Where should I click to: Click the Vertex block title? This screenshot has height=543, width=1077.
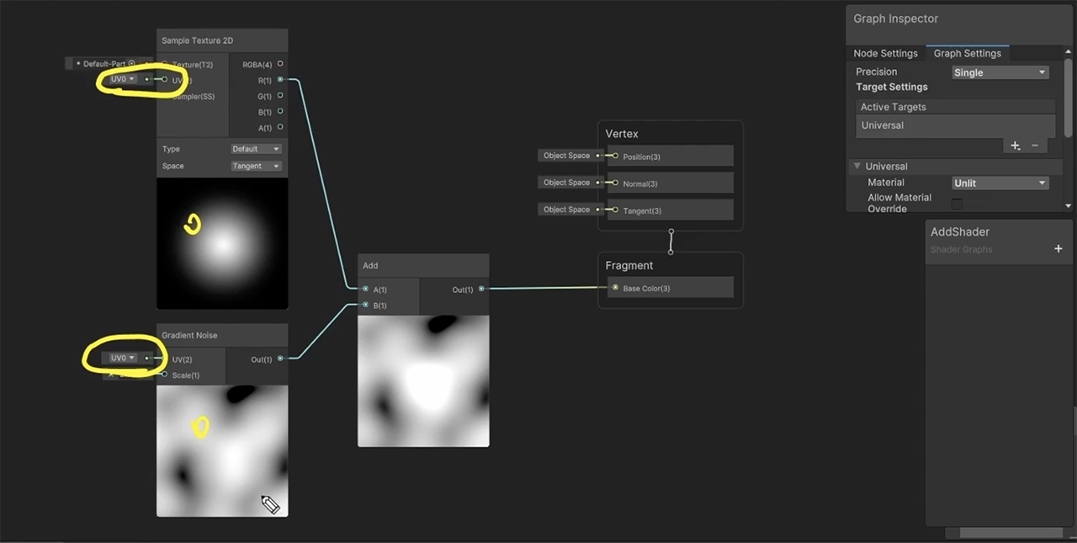[x=622, y=134]
